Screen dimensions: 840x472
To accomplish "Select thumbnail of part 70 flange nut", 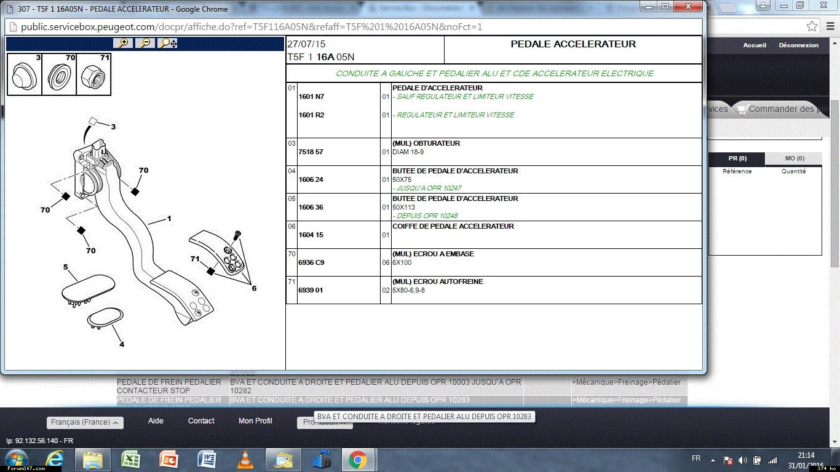I will tap(59, 74).
